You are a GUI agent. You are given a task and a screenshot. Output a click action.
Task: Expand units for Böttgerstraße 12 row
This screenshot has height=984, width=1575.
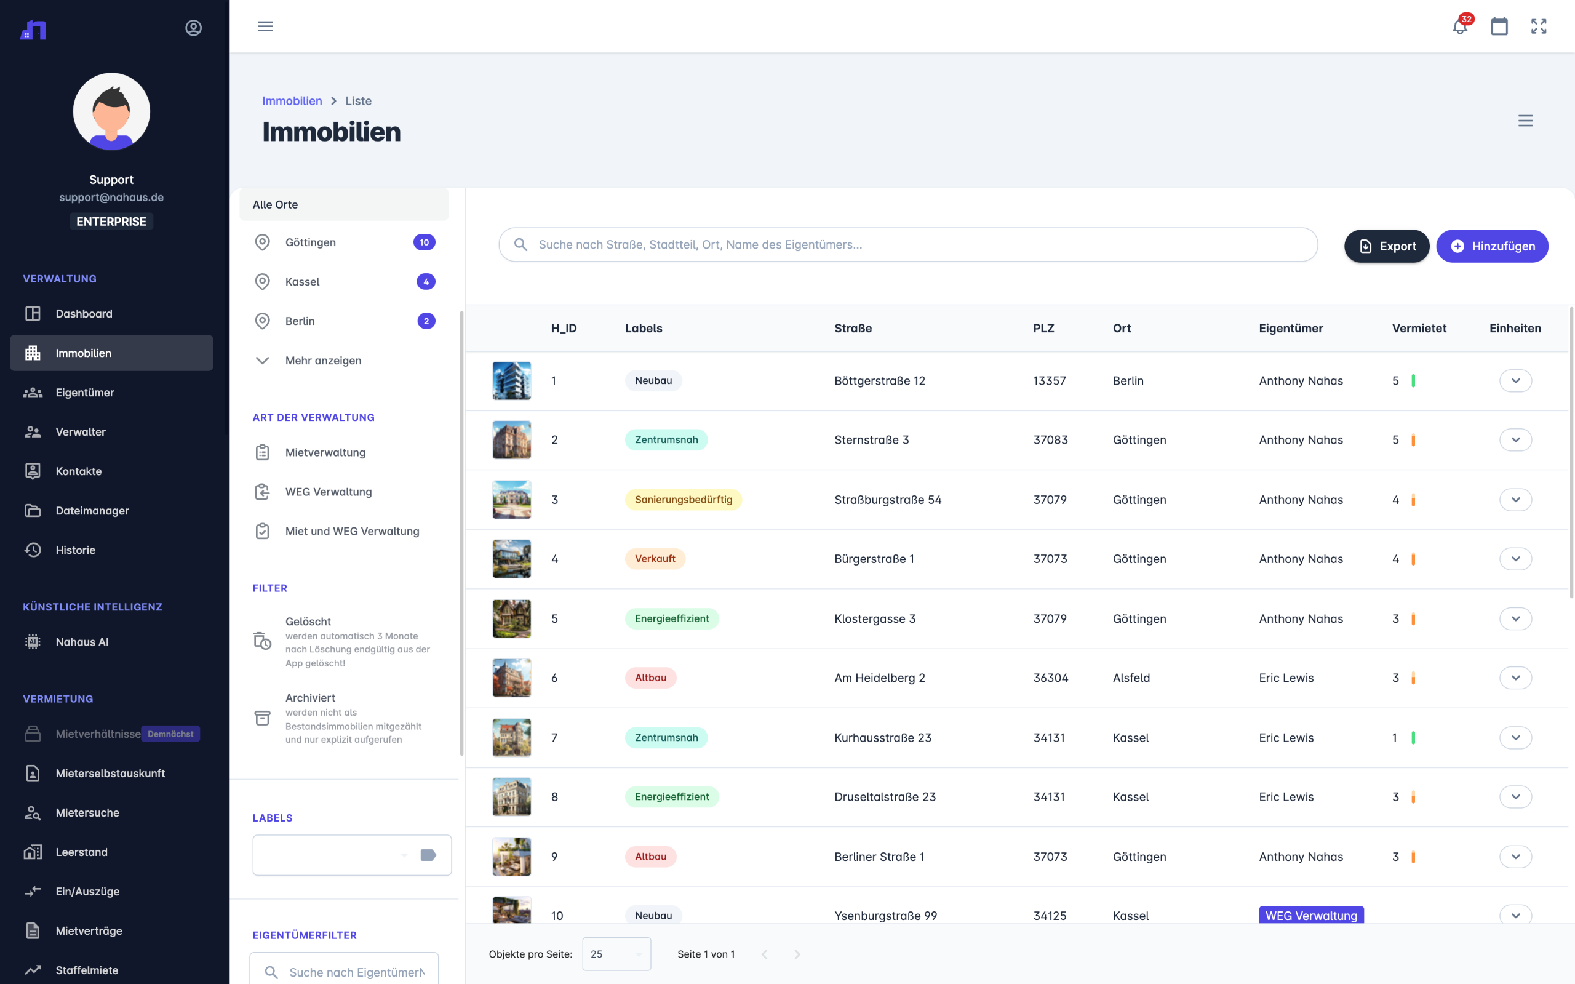click(1515, 381)
